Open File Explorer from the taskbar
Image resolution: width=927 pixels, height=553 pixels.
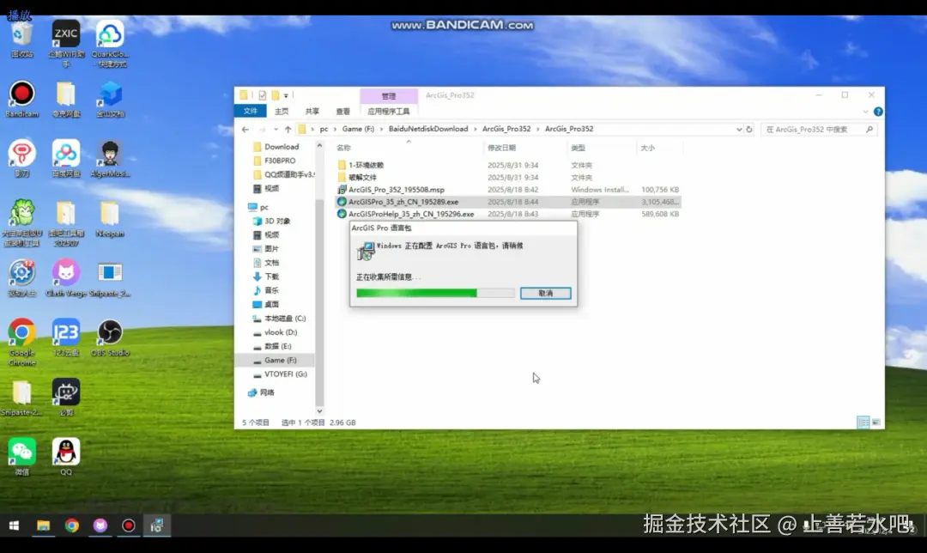(44, 525)
